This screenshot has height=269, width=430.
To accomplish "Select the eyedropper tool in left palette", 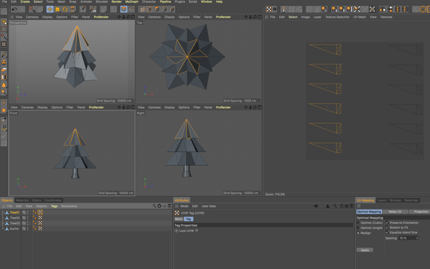I will coord(4,120).
